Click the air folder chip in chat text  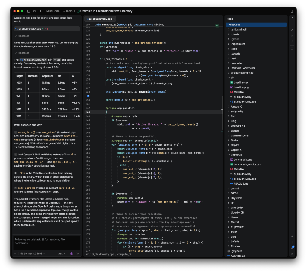[57, 60]
